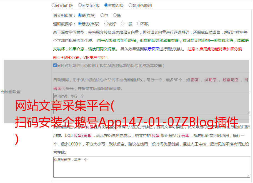Viewport: 253px width, 183px height.
Task: Choose the 智能AI版 radio option
Action: [106, 5]
